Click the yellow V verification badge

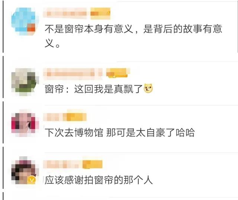(x=32, y=180)
